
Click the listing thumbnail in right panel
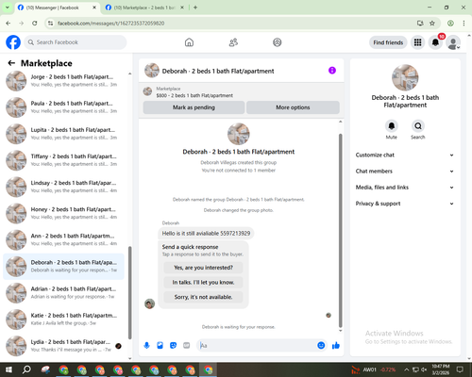405,77
